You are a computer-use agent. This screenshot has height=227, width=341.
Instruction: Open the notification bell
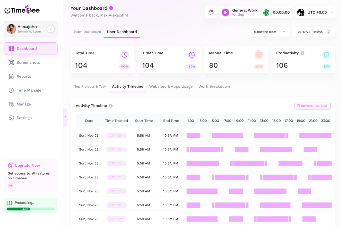point(210,12)
